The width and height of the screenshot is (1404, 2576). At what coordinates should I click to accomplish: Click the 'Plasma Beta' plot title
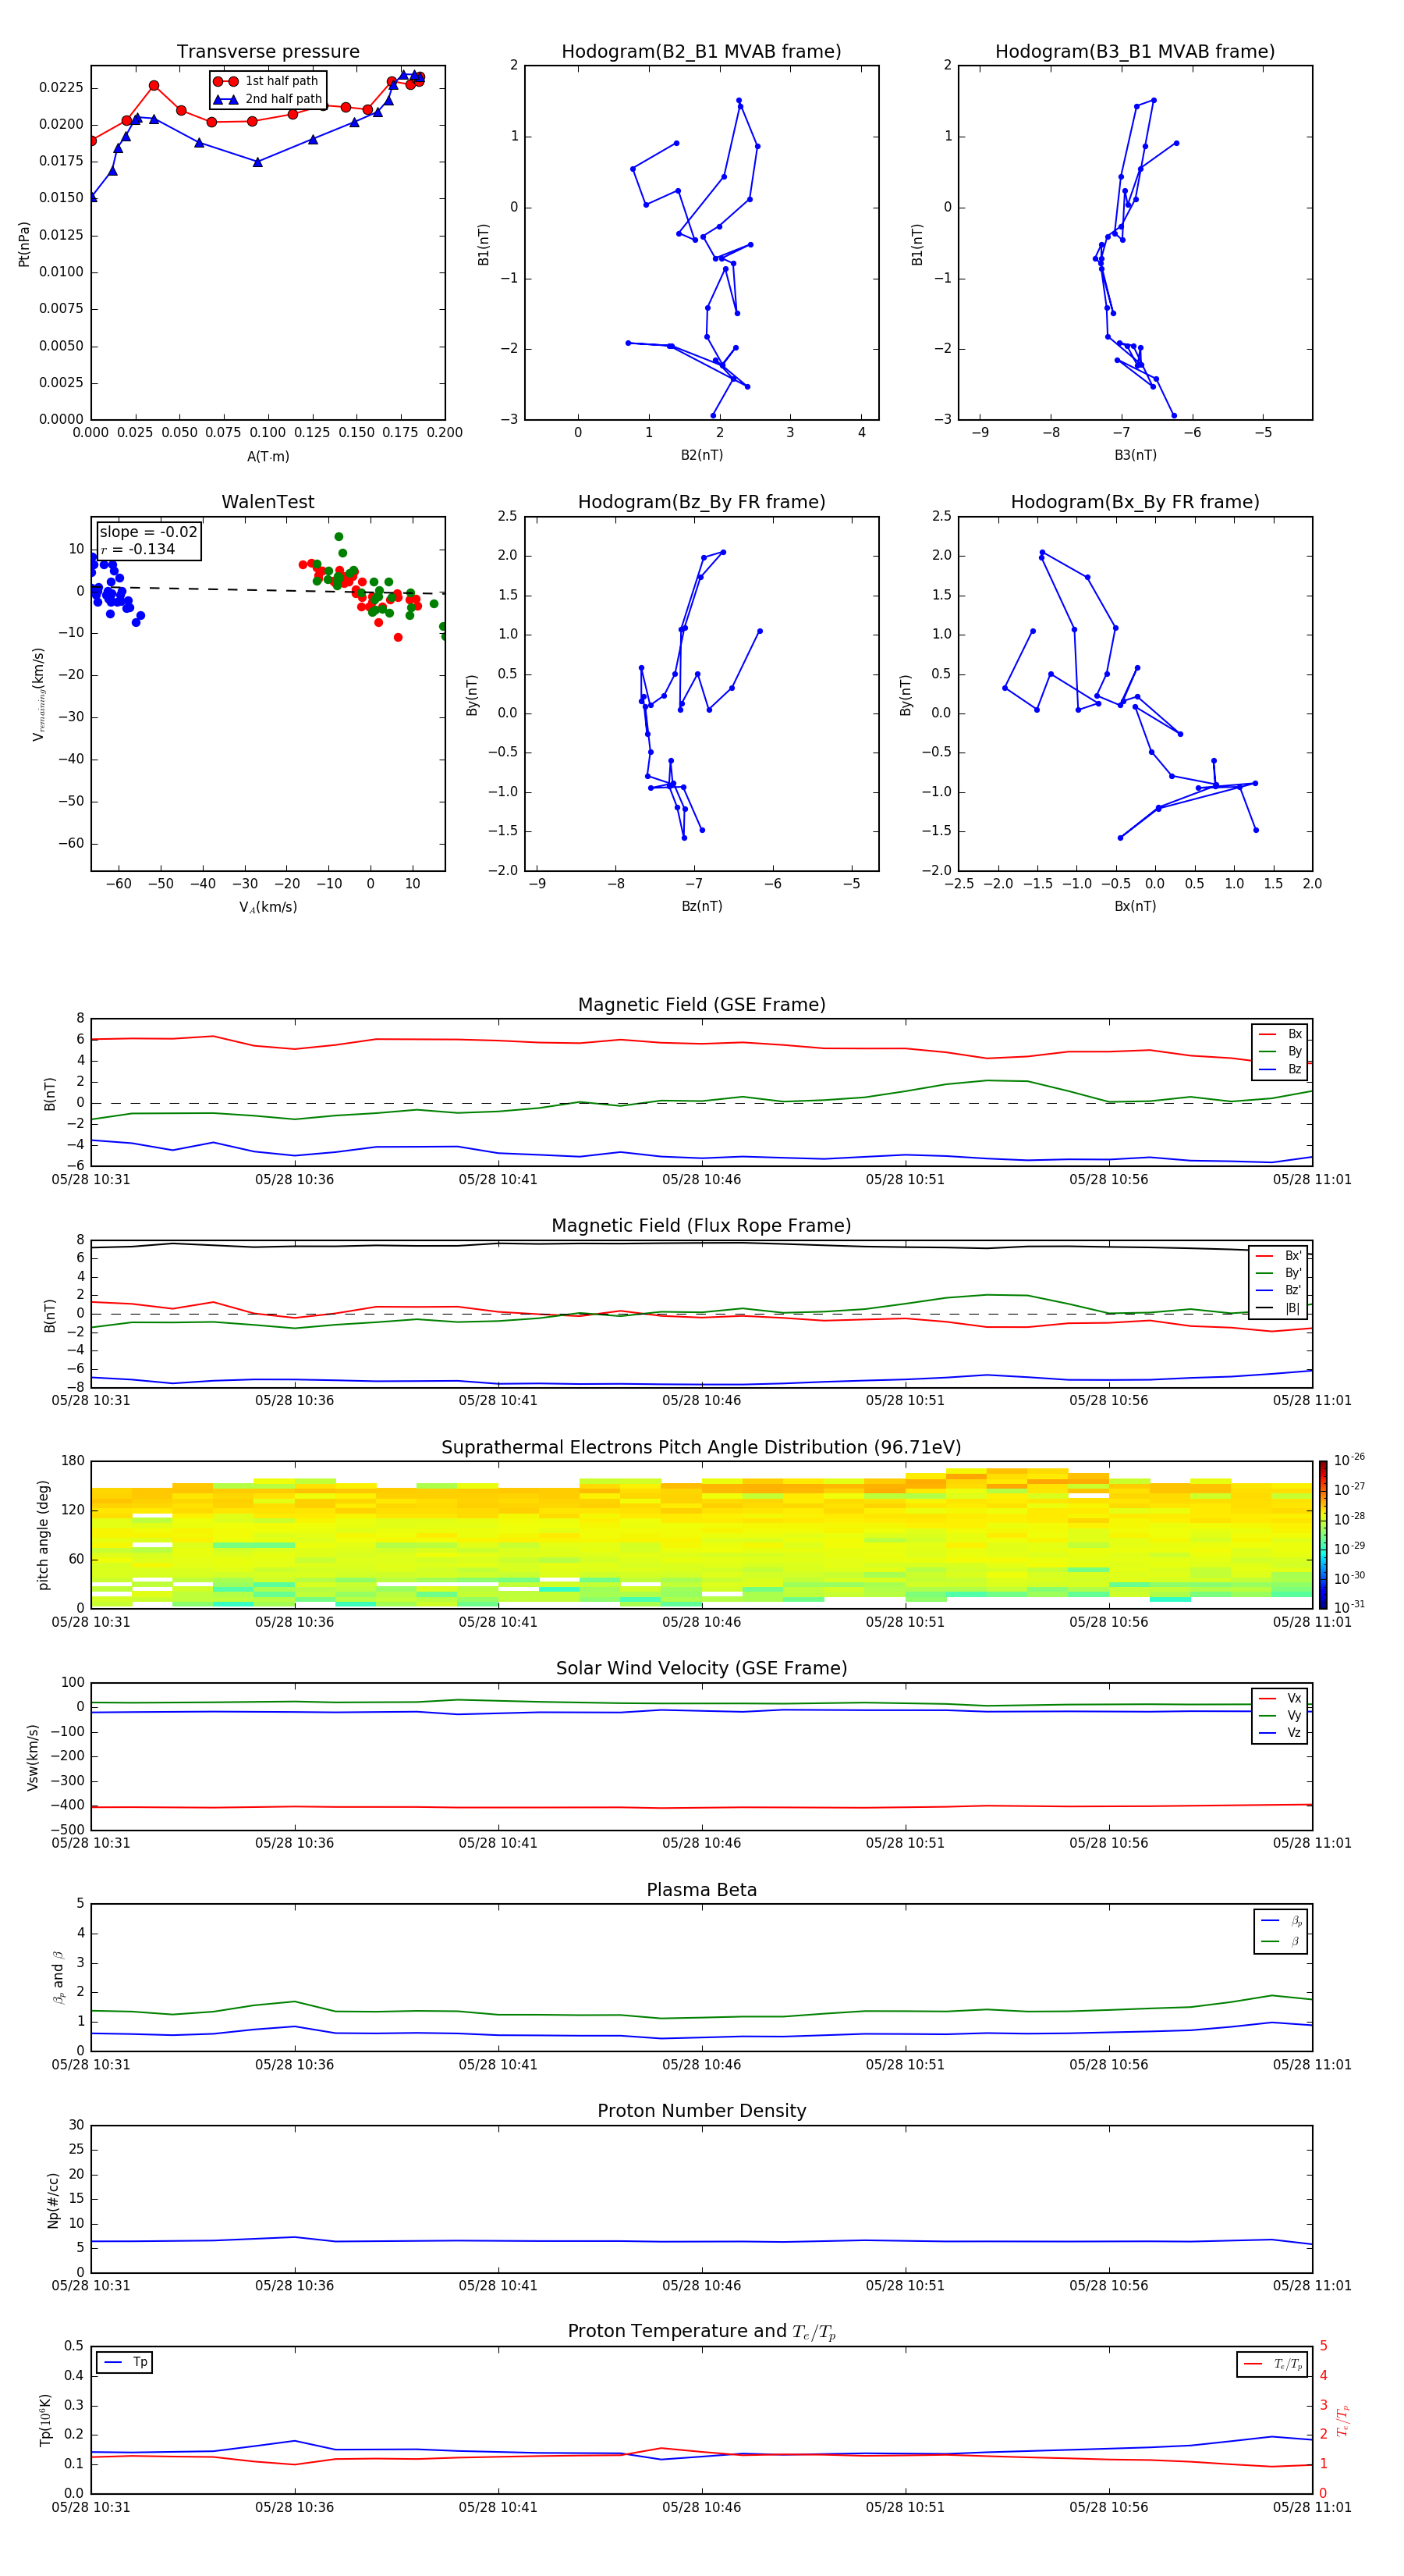click(701, 1890)
